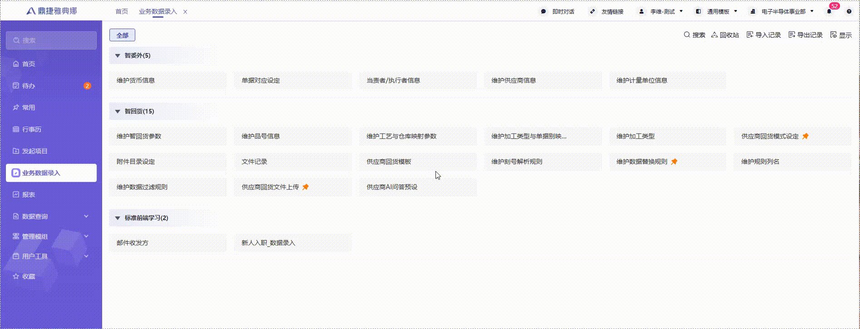This screenshot has height=329, width=860.
Task: Click the orange 2 badge beside 待办
Action: 87,86
